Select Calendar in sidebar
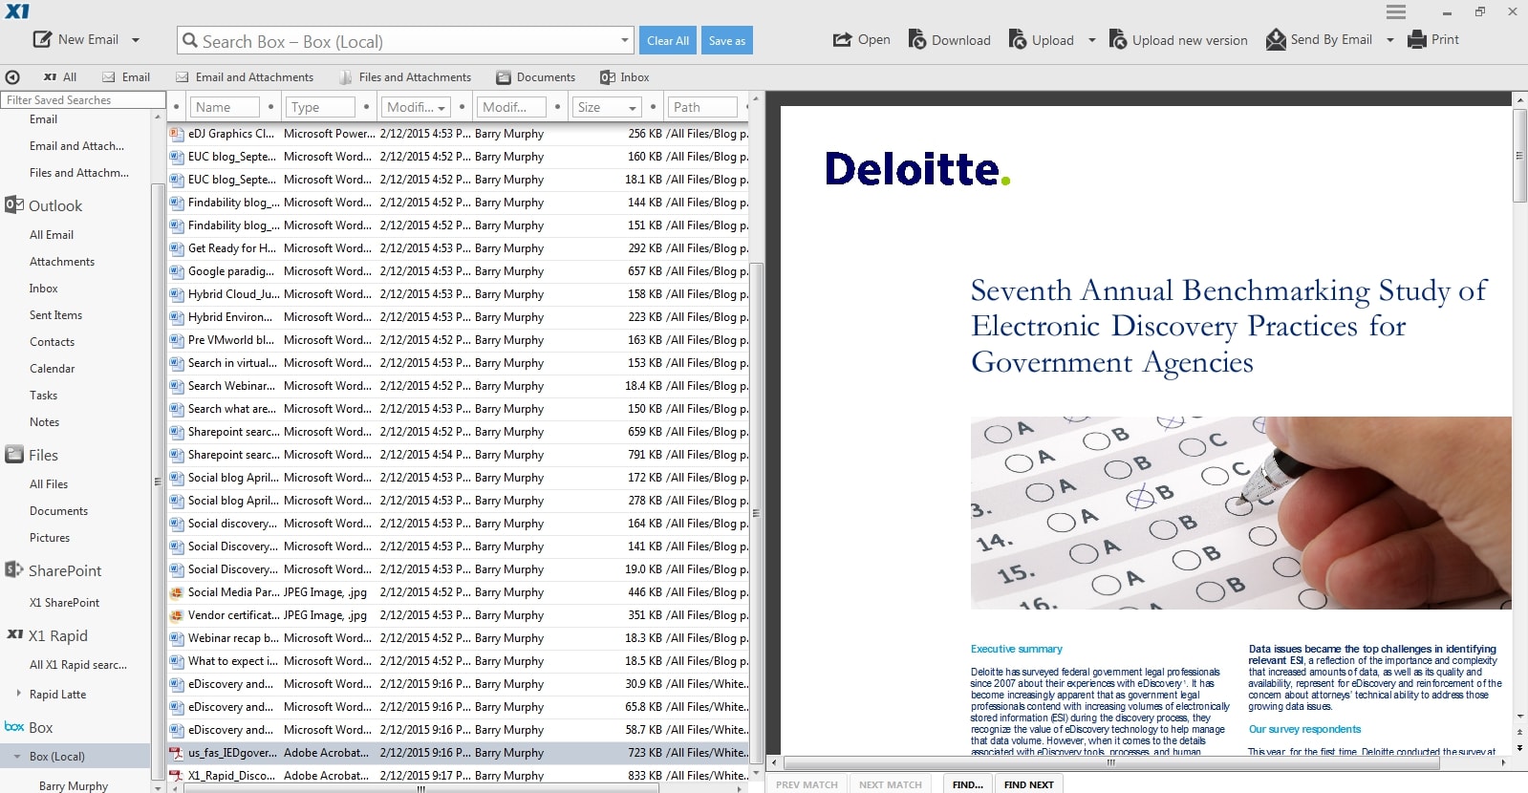The width and height of the screenshot is (1528, 793). point(52,369)
